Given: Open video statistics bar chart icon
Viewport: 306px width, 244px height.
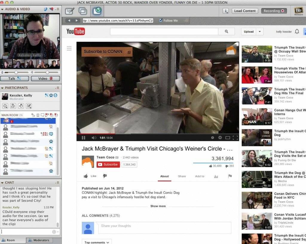Looking at the screenshot, I should pos(216,176).
